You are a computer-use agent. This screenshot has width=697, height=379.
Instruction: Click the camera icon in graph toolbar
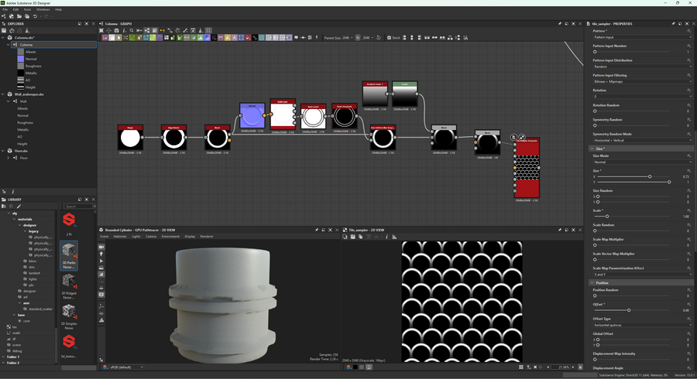117,31
